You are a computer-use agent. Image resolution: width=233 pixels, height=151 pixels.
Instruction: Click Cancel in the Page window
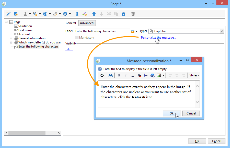[x=216, y=141]
